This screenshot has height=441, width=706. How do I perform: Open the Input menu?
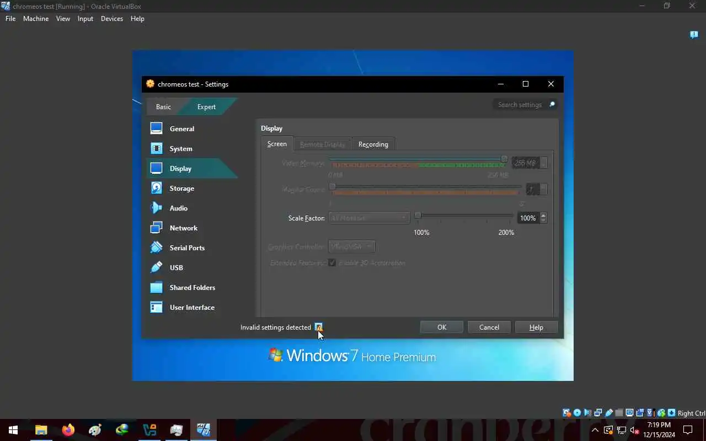[85, 19]
